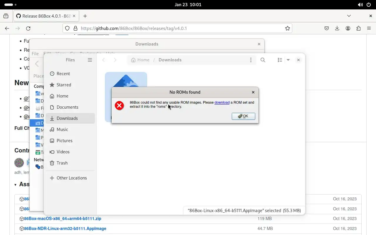The width and height of the screenshot is (376, 235).
Task: Open Other Locations in the Files sidebar
Action: click(70, 178)
